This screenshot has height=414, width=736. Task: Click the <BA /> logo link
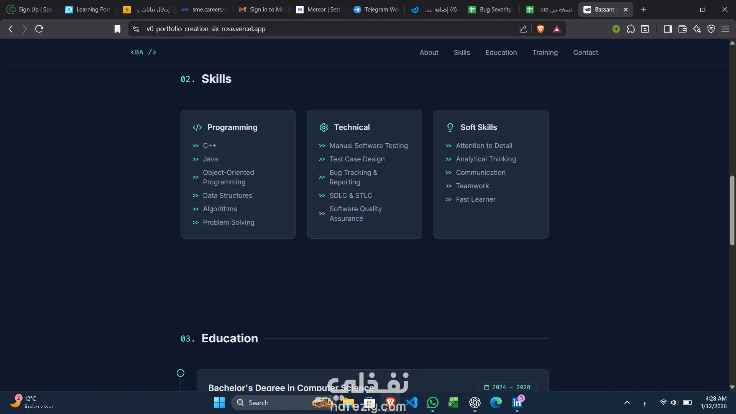pyautogui.click(x=143, y=52)
